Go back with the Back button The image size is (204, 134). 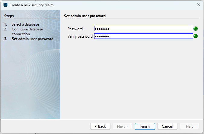[x=100, y=126]
